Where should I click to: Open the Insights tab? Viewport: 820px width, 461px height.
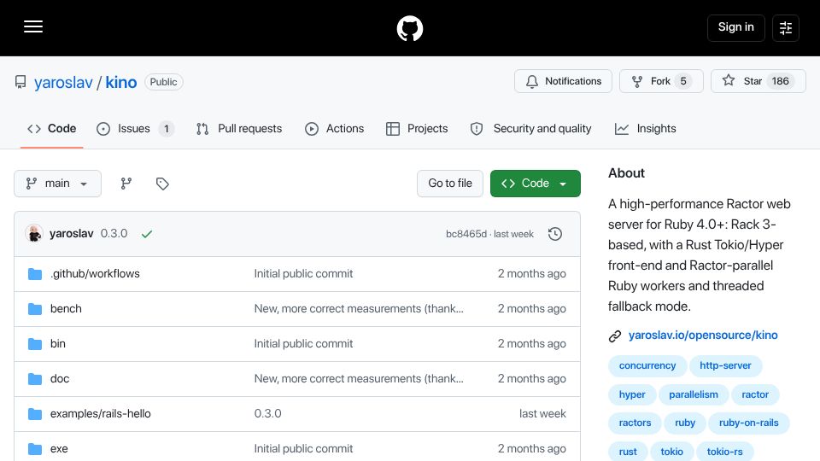(646, 129)
